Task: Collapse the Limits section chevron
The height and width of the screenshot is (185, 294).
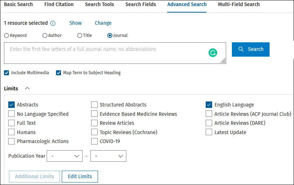Action: click(x=27, y=89)
